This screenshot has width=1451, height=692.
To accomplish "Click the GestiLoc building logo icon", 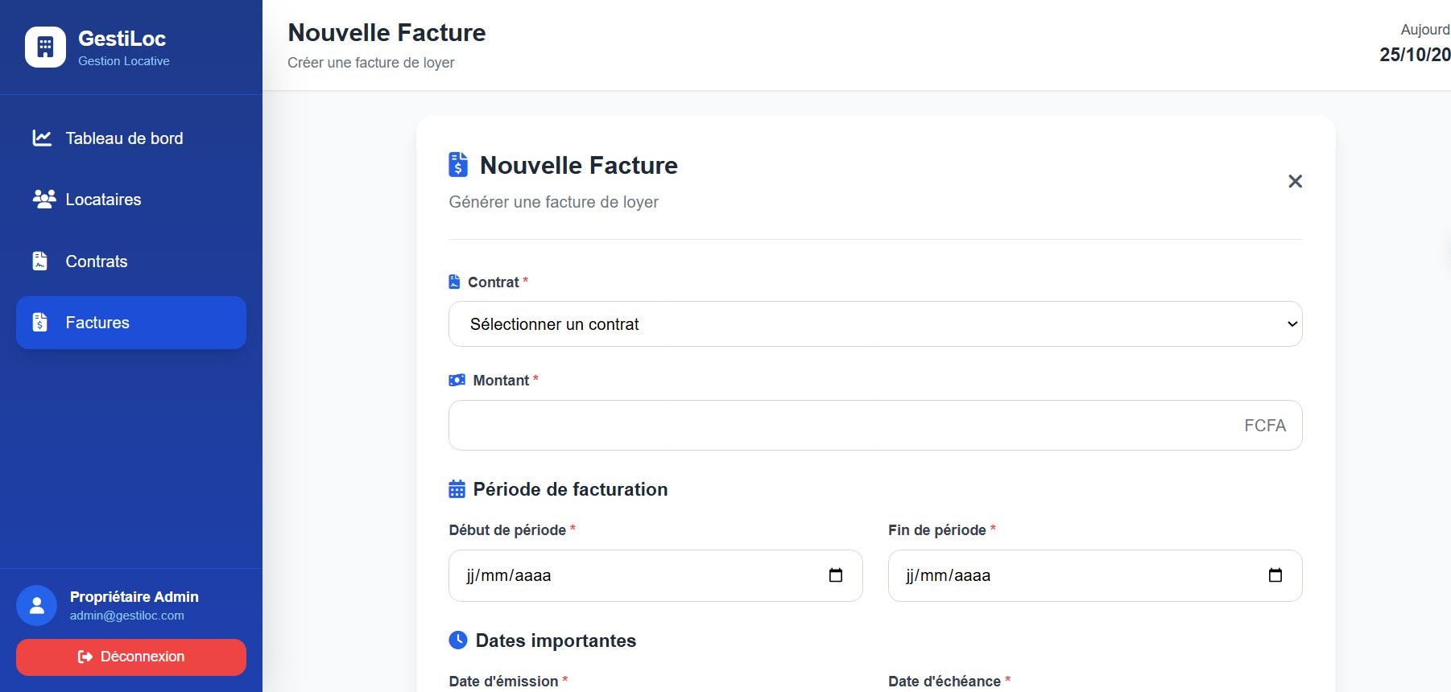I will tap(45, 47).
